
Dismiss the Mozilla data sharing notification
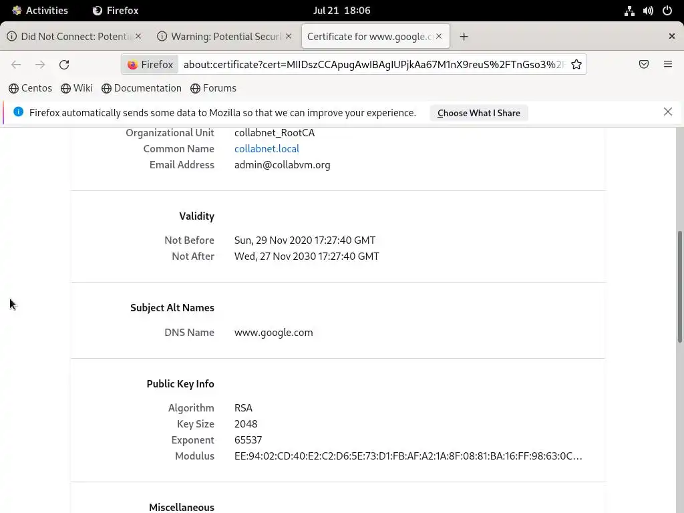point(668,112)
